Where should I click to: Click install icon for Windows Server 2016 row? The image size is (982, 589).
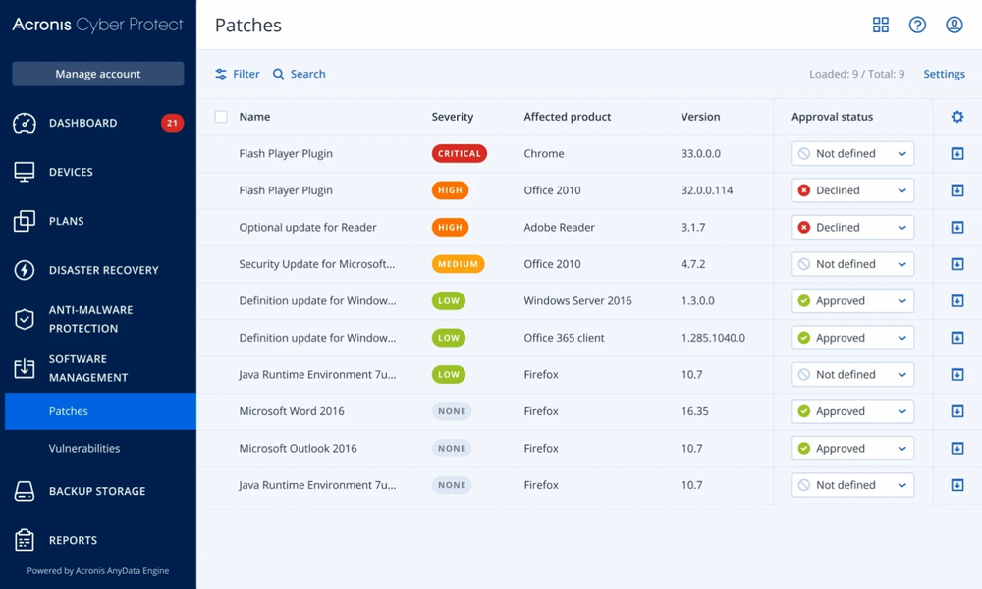(x=956, y=301)
